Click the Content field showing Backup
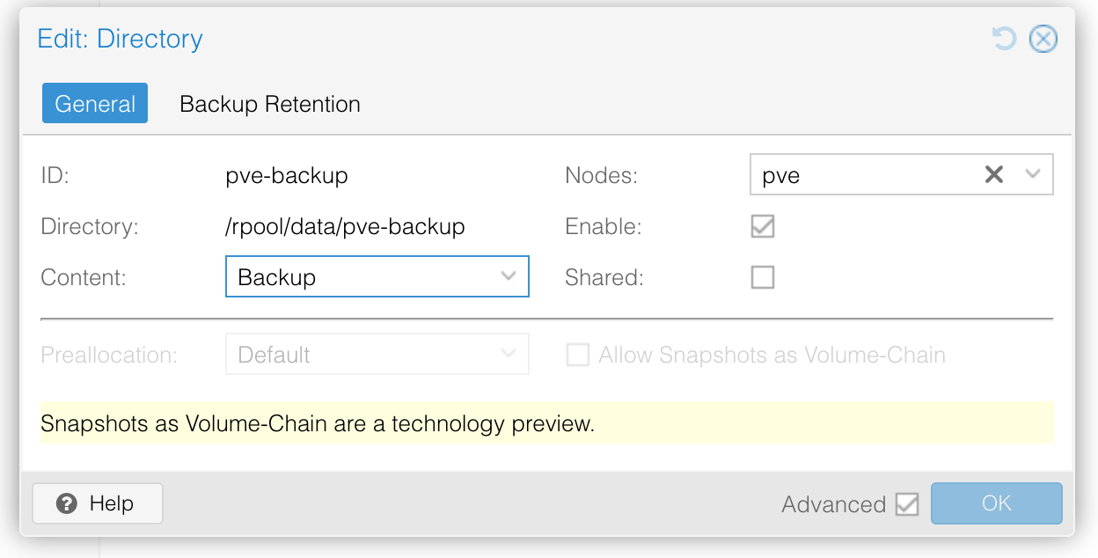Screen dimensions: 1098x558 click(x=361, y=277)
